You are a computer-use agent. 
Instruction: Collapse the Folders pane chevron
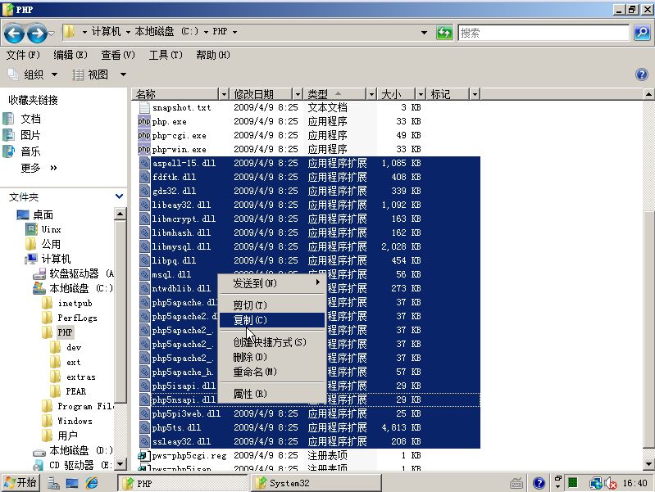119,196
